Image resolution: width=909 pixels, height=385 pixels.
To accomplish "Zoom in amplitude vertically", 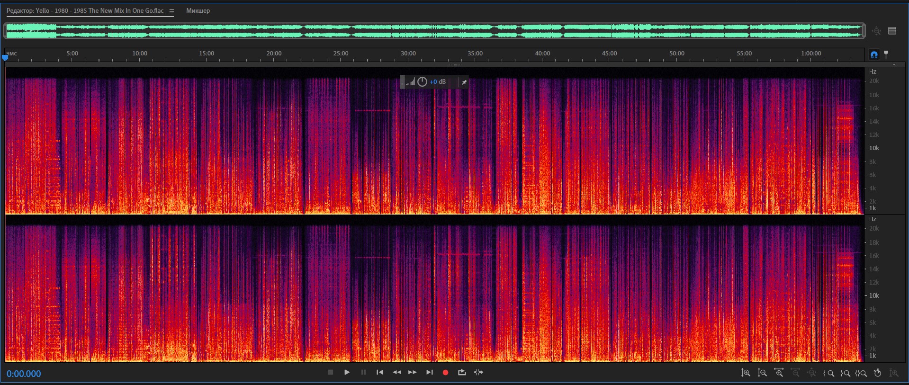I will point(746,373).
